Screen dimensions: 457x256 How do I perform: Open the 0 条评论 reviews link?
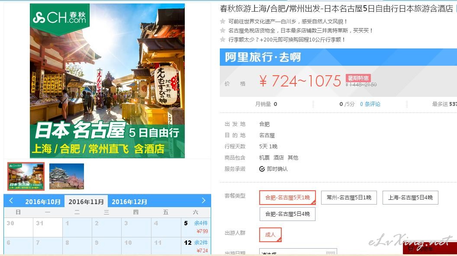tap(370, 104)
